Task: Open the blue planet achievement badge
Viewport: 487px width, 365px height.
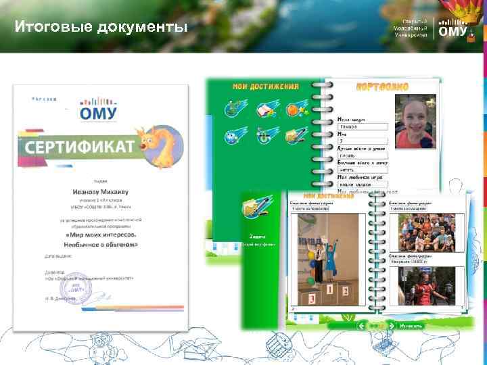Action: (235, 136)
